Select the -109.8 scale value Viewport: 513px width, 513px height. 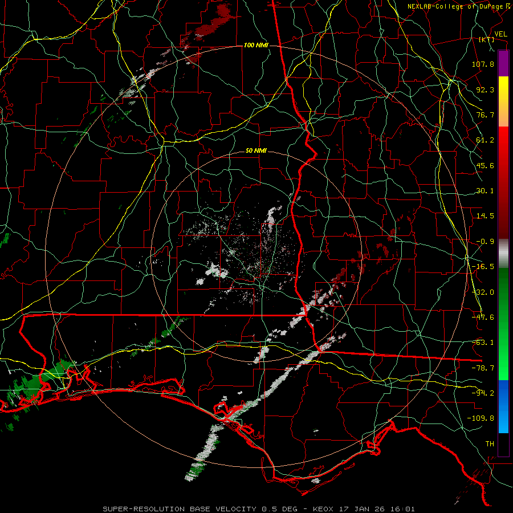(481, 418)
